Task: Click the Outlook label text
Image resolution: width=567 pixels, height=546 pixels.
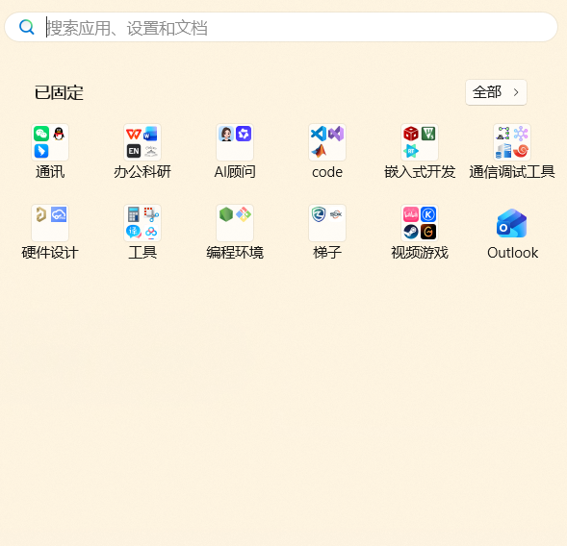Action: point(512,253)
